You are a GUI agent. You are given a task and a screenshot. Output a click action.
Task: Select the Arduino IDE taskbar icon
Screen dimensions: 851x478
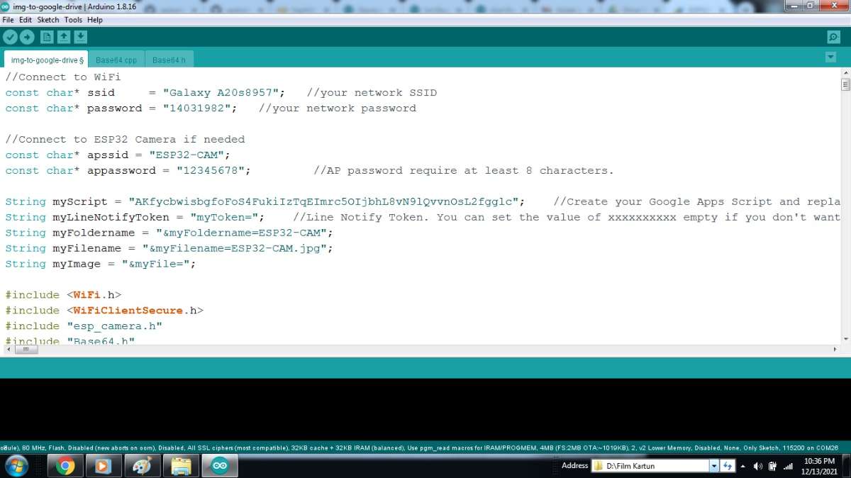(219, 466)
